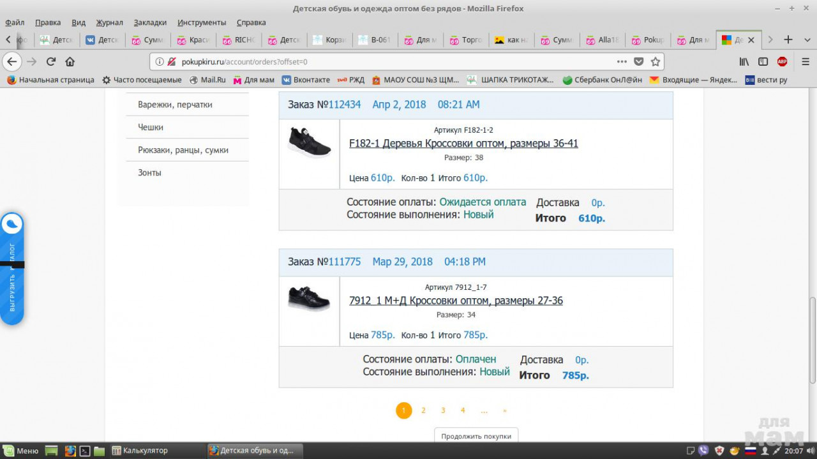Open page actions three-dot menu
The height and width of the screenshot is (459, 817).
(x=622, y=62)
